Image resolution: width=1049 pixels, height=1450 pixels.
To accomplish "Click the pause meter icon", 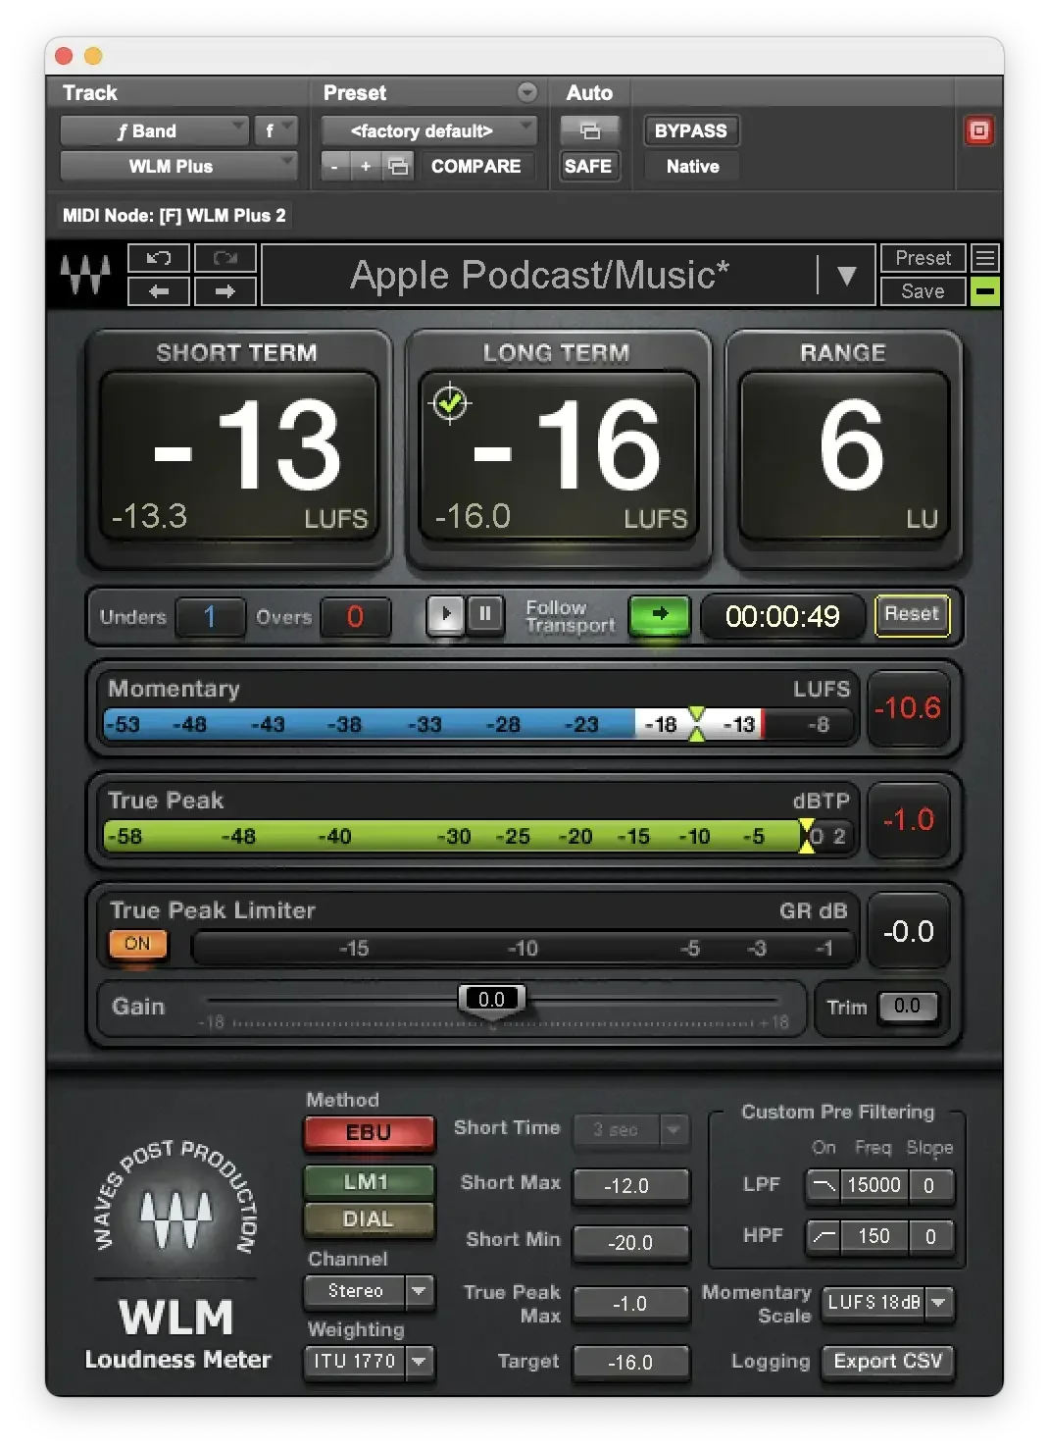I will click(x=485, y=614).
